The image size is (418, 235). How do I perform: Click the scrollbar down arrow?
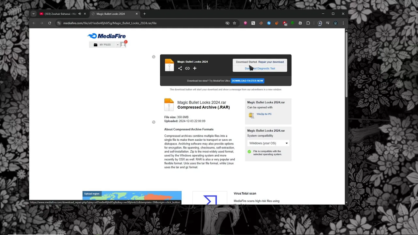[346, 203]
